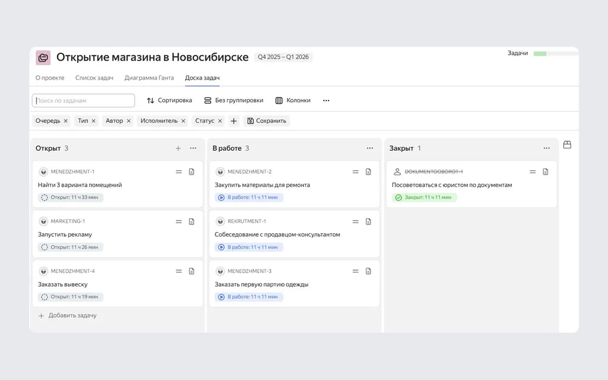Open the Статус filter dropdown

205,121
